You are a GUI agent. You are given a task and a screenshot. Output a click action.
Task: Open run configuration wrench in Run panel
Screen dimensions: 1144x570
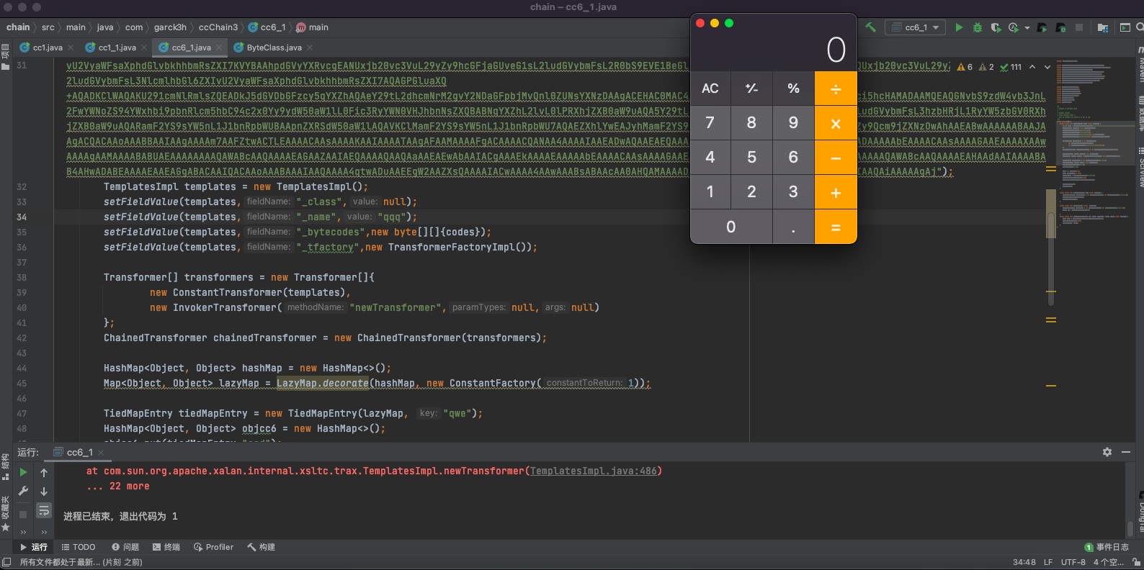(x=23, y=491)
